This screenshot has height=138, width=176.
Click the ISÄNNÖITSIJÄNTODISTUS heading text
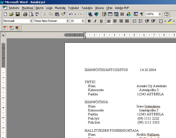(106, 70)
